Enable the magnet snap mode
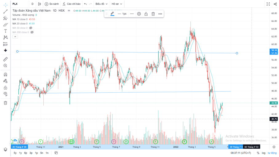 [5, 75]
